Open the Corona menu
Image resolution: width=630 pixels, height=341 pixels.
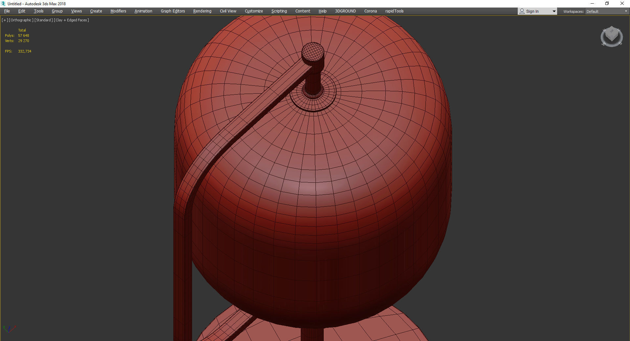click(x=370, y=11)
